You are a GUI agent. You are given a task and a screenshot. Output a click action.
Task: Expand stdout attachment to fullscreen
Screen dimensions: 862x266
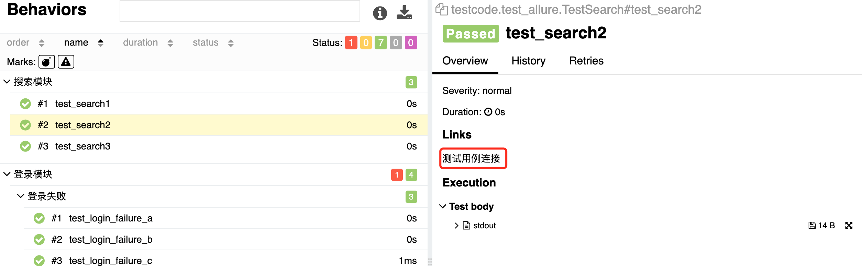click(849, 225)
